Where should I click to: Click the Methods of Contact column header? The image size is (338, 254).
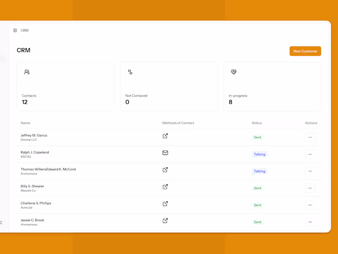[x=178, y=123]
